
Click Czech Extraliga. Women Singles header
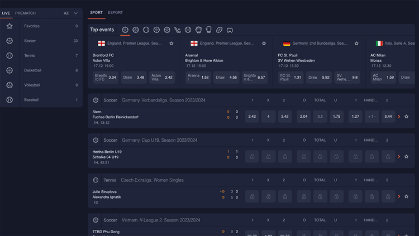point(152,180)
